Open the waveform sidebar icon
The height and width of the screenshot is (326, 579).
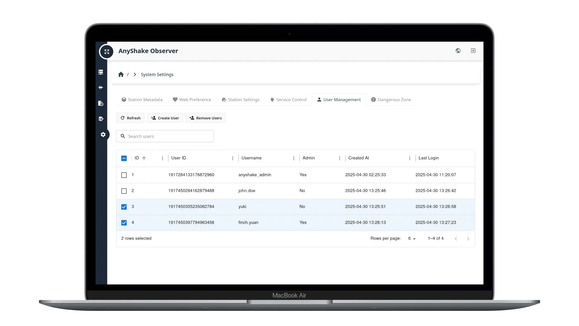point(101,88)
